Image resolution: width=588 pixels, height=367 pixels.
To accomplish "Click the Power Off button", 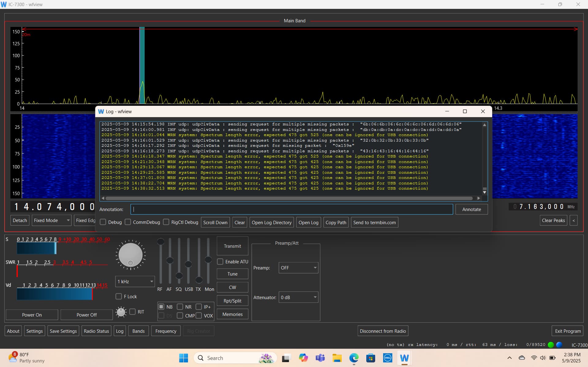I will click(87, 315).
